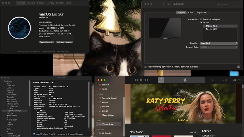Go back in System Preferences
The width and height of the screenshot is (244, 137).
click(158, 4)
